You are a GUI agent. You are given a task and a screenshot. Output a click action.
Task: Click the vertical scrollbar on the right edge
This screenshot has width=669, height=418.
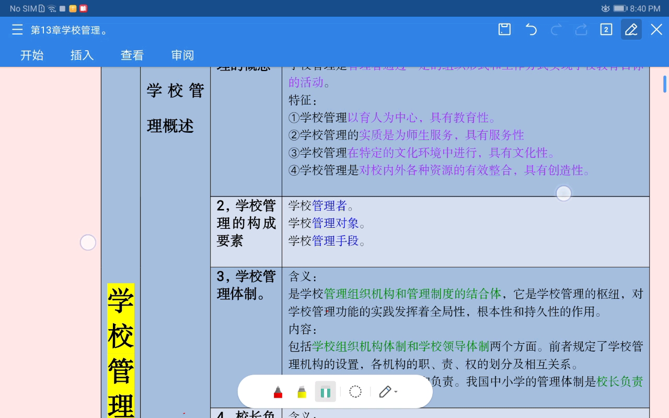pos(664,84)
